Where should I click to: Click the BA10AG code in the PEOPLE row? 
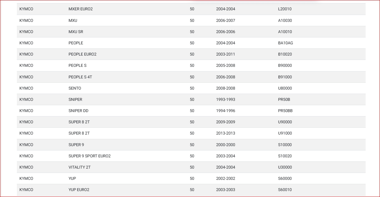click(285, 43)
